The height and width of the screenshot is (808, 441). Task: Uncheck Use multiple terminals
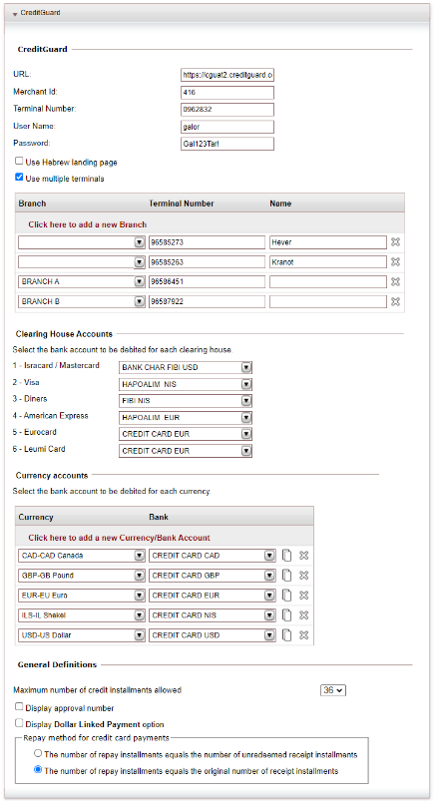(x=19, y=178)
